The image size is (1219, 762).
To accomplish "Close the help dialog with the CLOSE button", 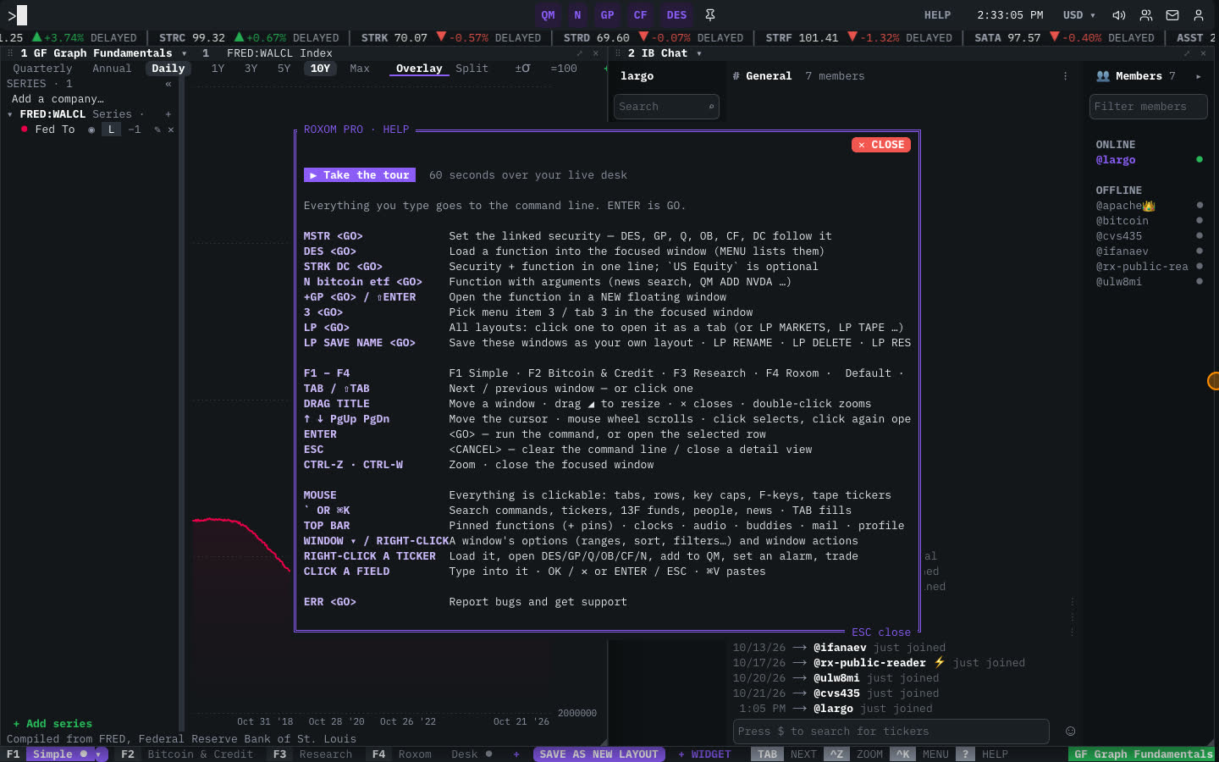I will coord(881,145).
